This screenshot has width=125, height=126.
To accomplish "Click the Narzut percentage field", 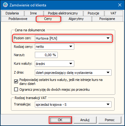I will 46,55.
